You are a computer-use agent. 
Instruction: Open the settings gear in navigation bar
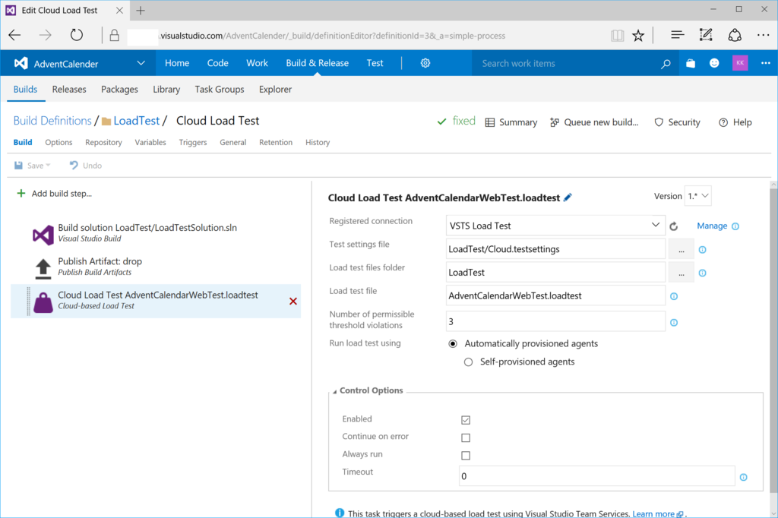click(425, 63)
